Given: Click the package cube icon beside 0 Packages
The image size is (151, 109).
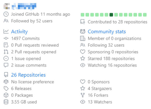Looking at the screenshot, I should [6, 95].
